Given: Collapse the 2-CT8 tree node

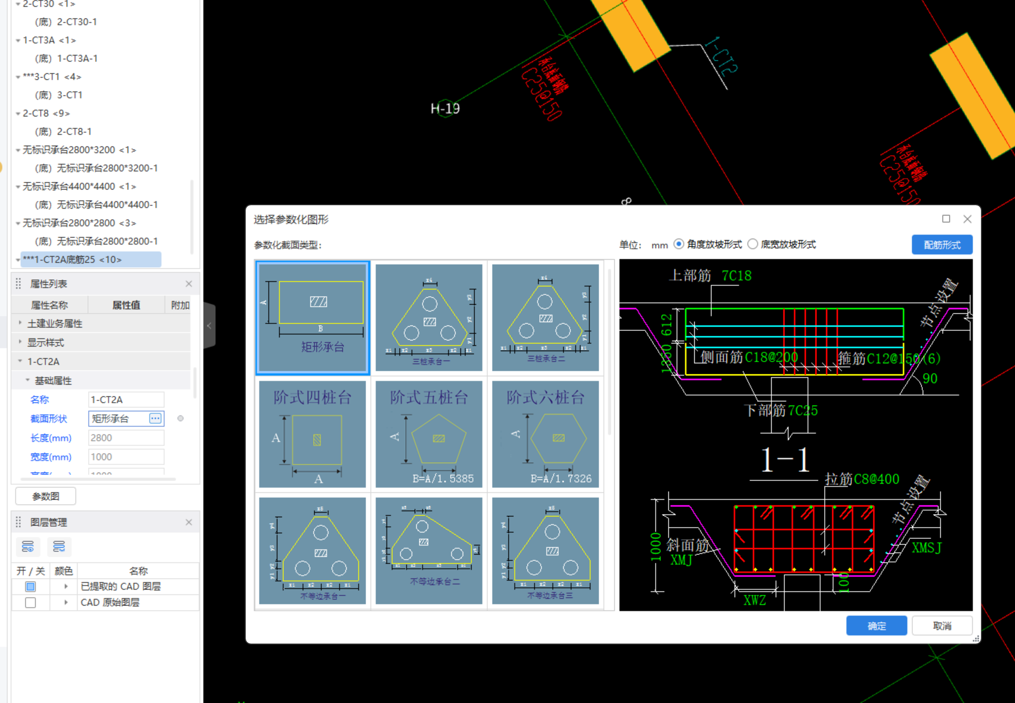Looking at the screenshot, I should [x=18, y=114].
